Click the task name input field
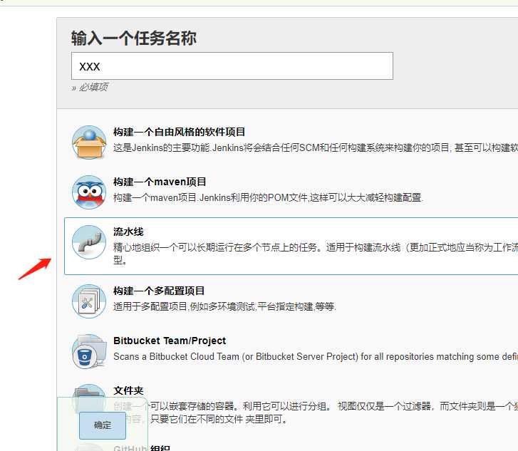Image resolution: width=518 pixels, height=451 pixels. click(x=232, y=66)
